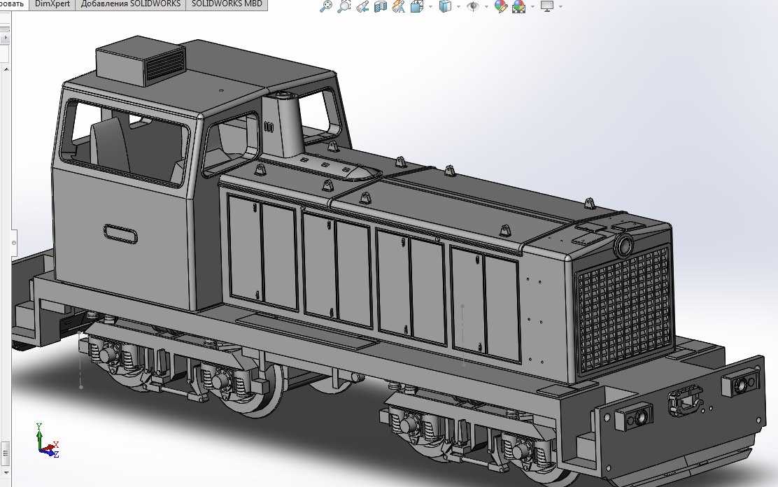The height and width of the screenshot is (487, 778).
Task: Switch to the DimXpert tab
Action: click(51, 4)
